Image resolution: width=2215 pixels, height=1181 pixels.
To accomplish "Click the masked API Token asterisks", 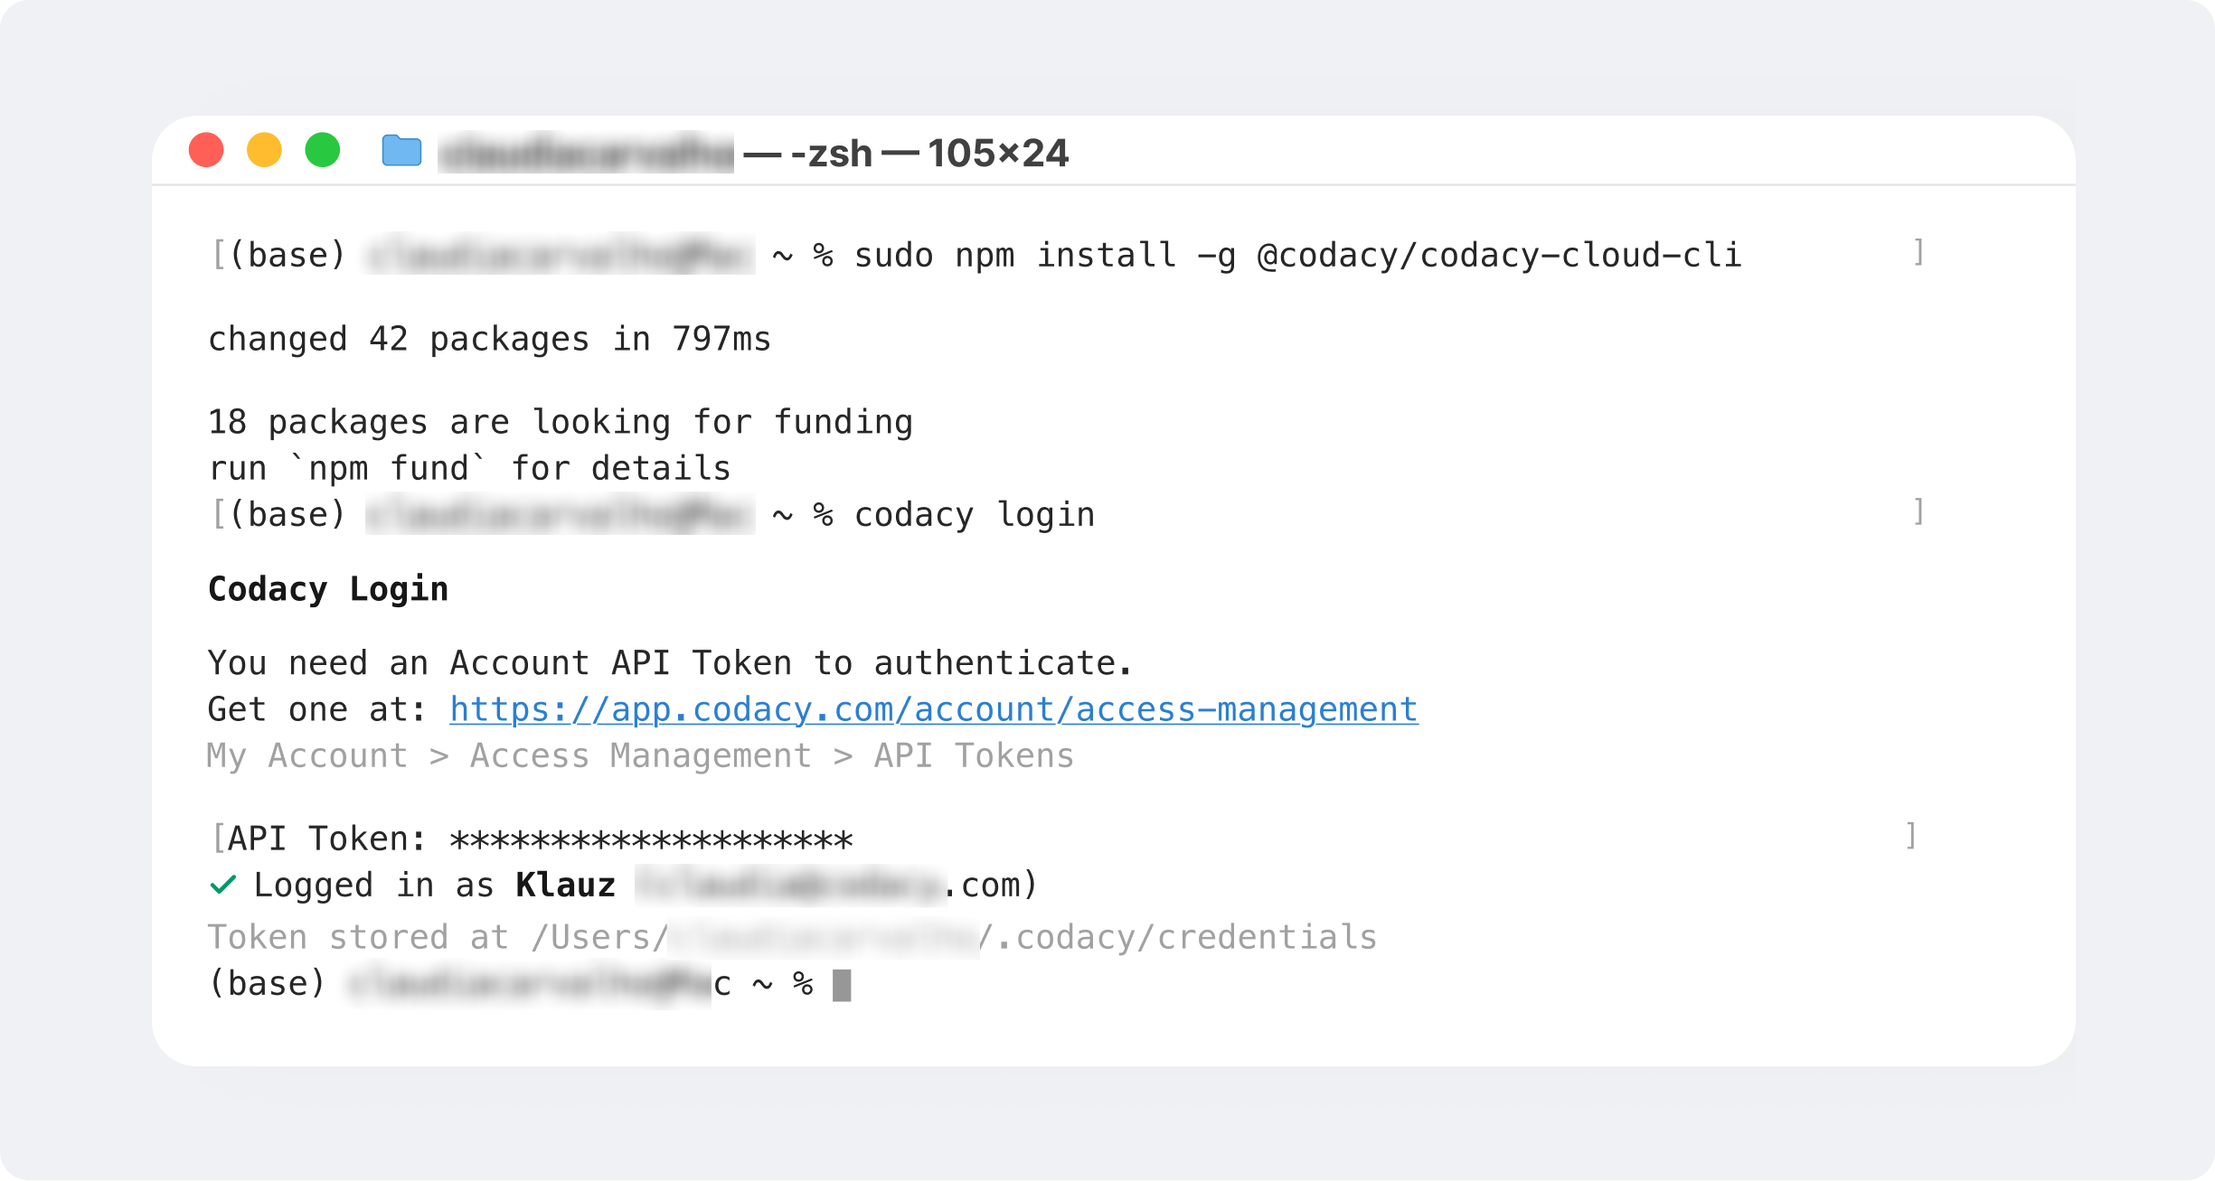I will click(x=651, y=840).
